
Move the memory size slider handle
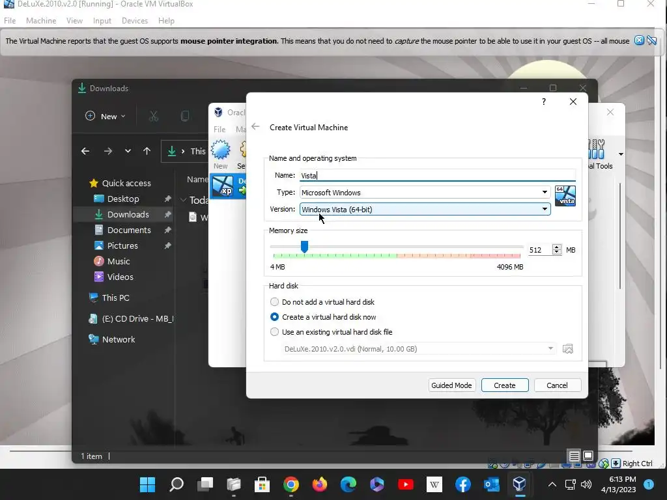[x=304, y=246]
